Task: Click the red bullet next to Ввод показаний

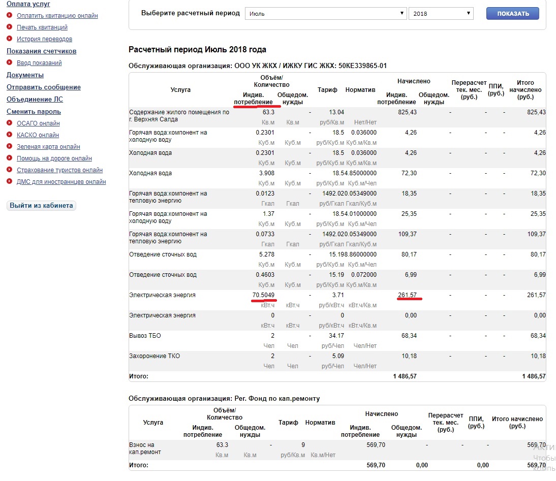Action: pos(10,62)
